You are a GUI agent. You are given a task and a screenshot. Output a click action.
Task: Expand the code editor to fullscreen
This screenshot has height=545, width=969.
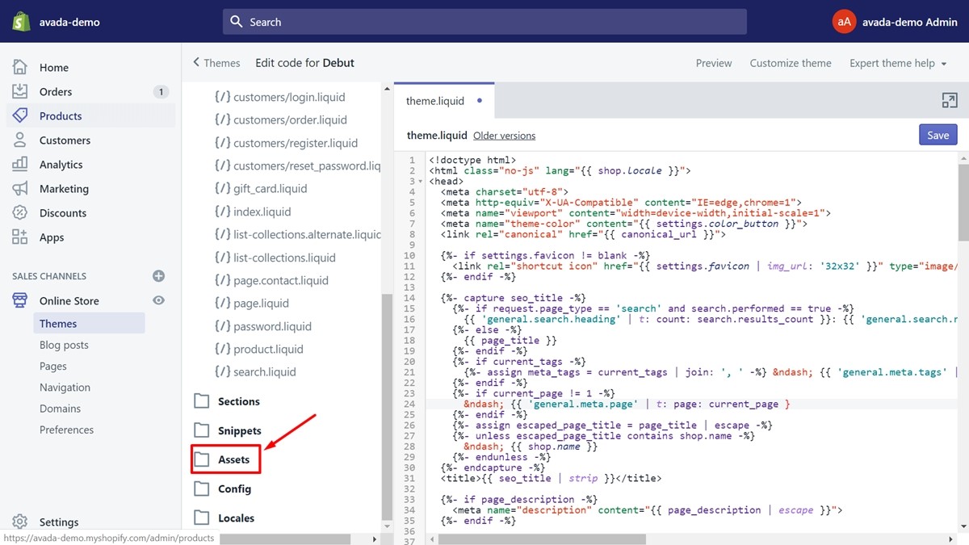click(950, 100)
